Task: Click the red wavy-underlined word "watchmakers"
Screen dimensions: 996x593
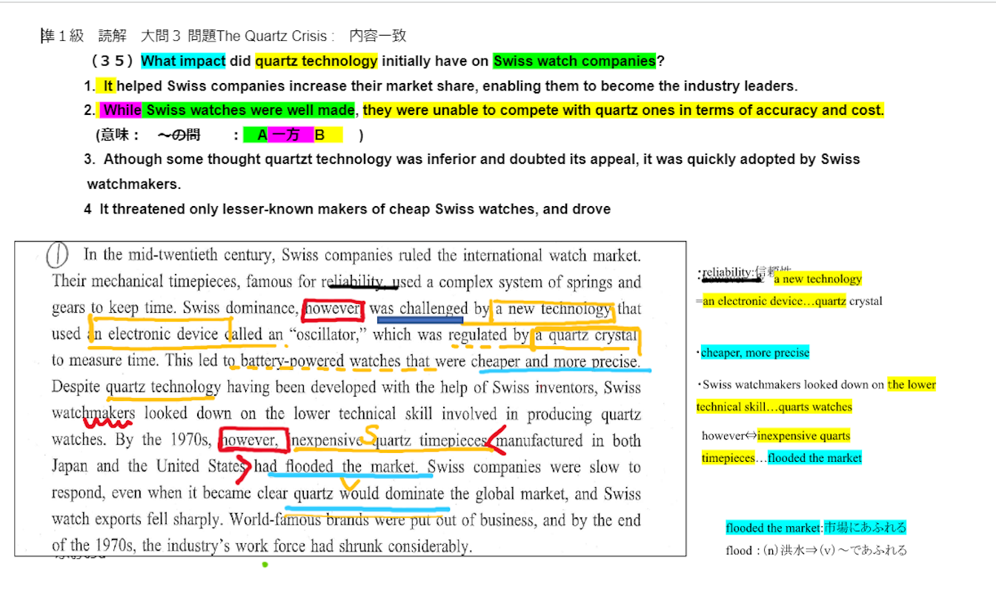Action: tap(94, 414)
